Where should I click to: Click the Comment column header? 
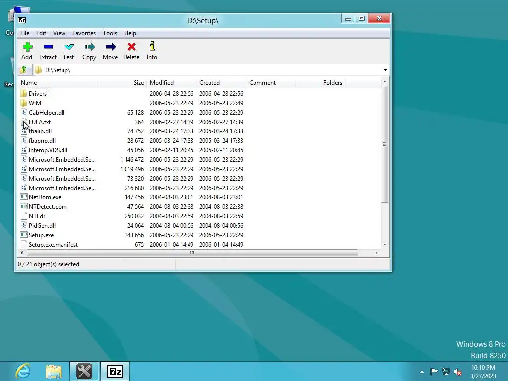(x=270, y=83)
